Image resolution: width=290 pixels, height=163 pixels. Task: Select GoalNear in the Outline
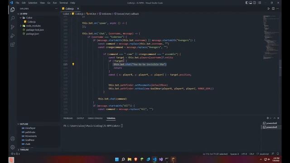[x=29, y=140]
